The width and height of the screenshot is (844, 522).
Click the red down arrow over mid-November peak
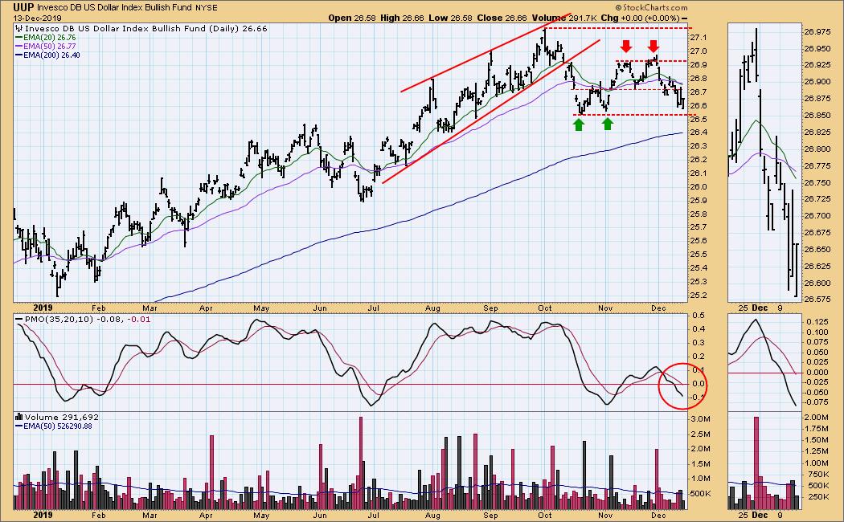point(625,47)
